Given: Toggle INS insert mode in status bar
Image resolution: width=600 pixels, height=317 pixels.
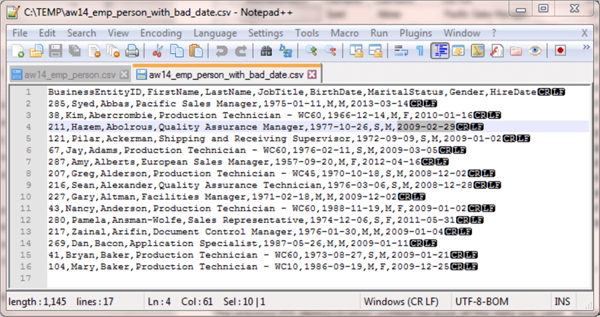Looking at the screenshot, I should [x=562, y=302].
